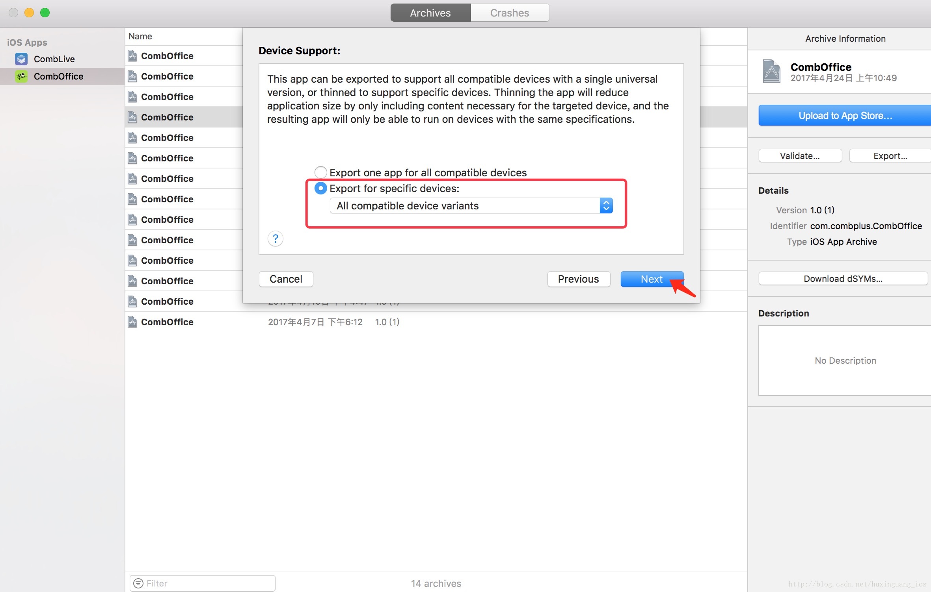This screenshot has width=931, height=592.
Task: Choose Export one app for all compatible devices
Action: pos(320,172)
